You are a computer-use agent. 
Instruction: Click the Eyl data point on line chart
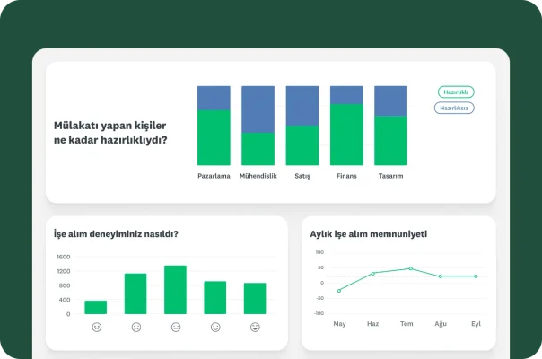click(x=476, y=276)
